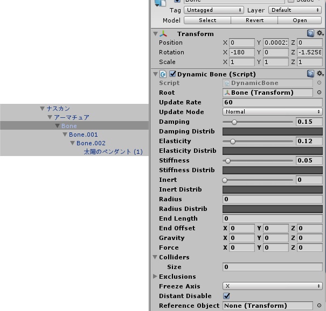Open object picker for Script field

click(x=319, y=83)
